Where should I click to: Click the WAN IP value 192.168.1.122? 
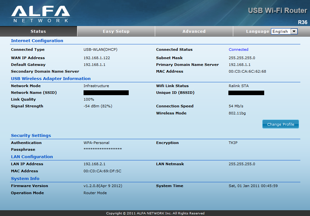click(97, 58)
